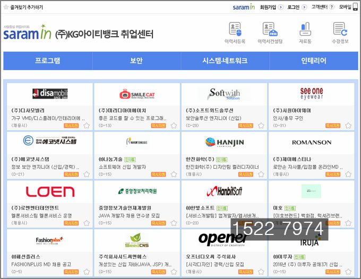Click the 회원가입 sign-up link
361x279 pixels.
tap(268, 7)
